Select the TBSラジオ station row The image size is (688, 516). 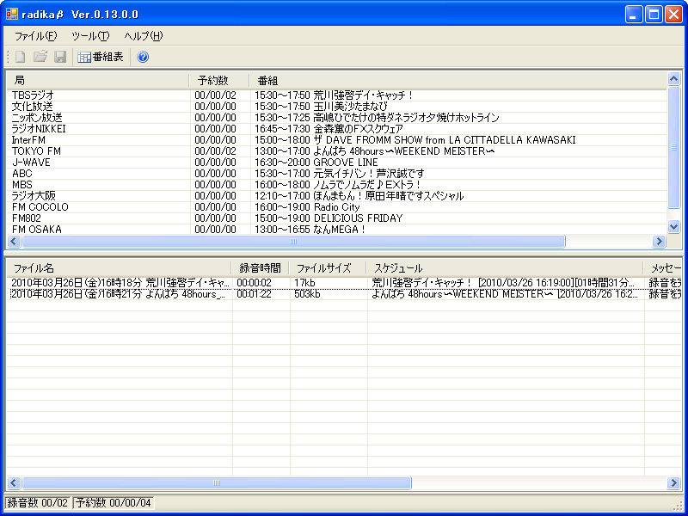click(86, 95)
